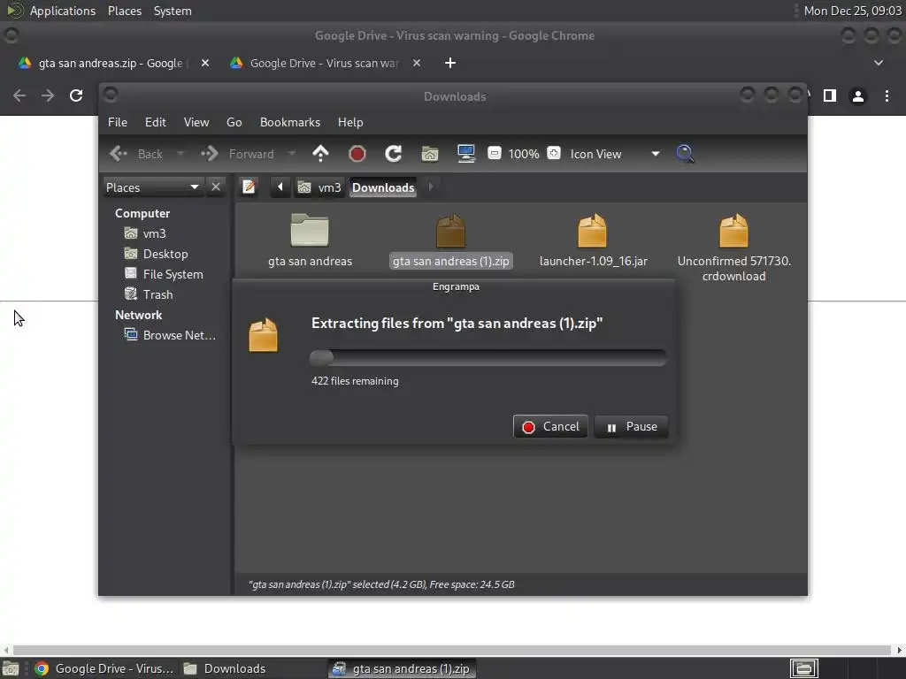Screen dimensions: 906x679
Task: Close the Virus scan warning tab
Action: (417, 63)
